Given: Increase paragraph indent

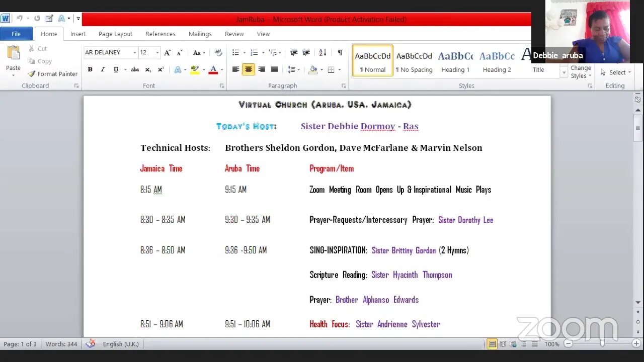Looking at the screenshot, I should tap(306, 52).
